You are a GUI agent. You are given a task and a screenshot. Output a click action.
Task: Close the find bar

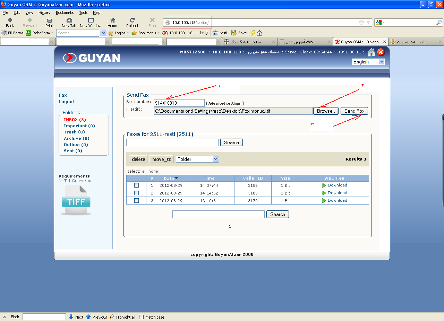(x=5, y=317)
